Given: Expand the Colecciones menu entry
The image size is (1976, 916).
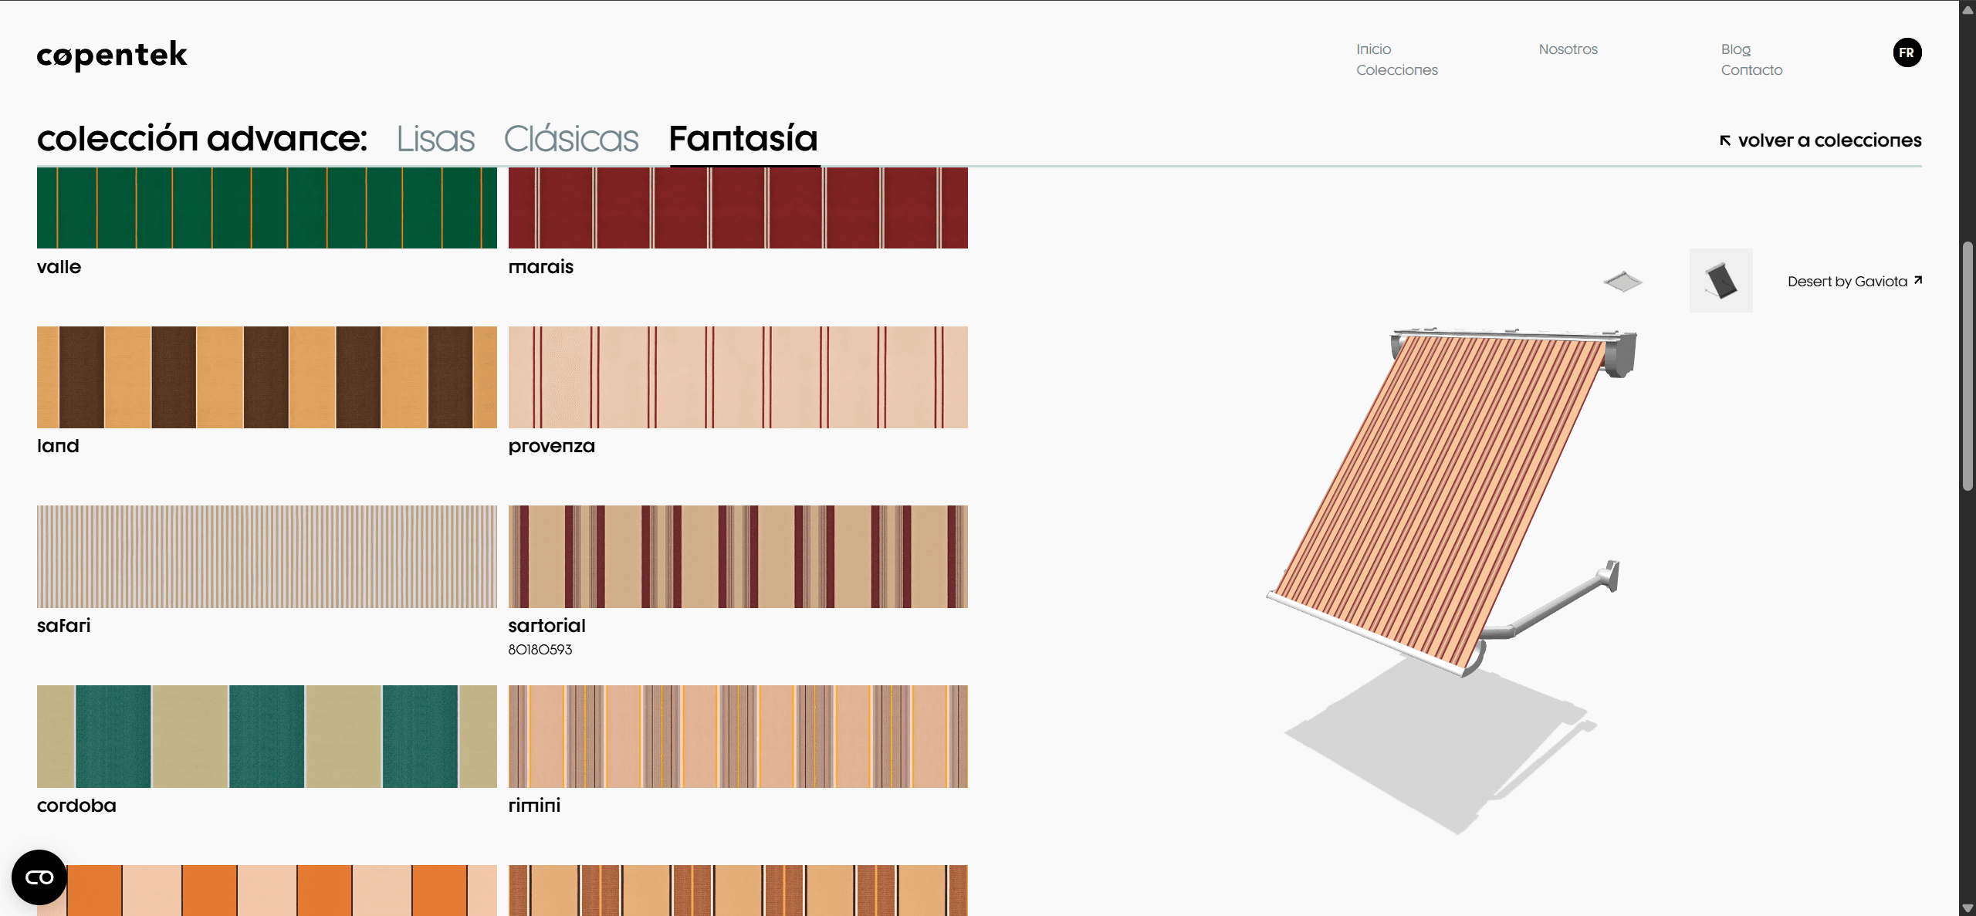Looking at the screenshot, I should (x=1397, y=70).
